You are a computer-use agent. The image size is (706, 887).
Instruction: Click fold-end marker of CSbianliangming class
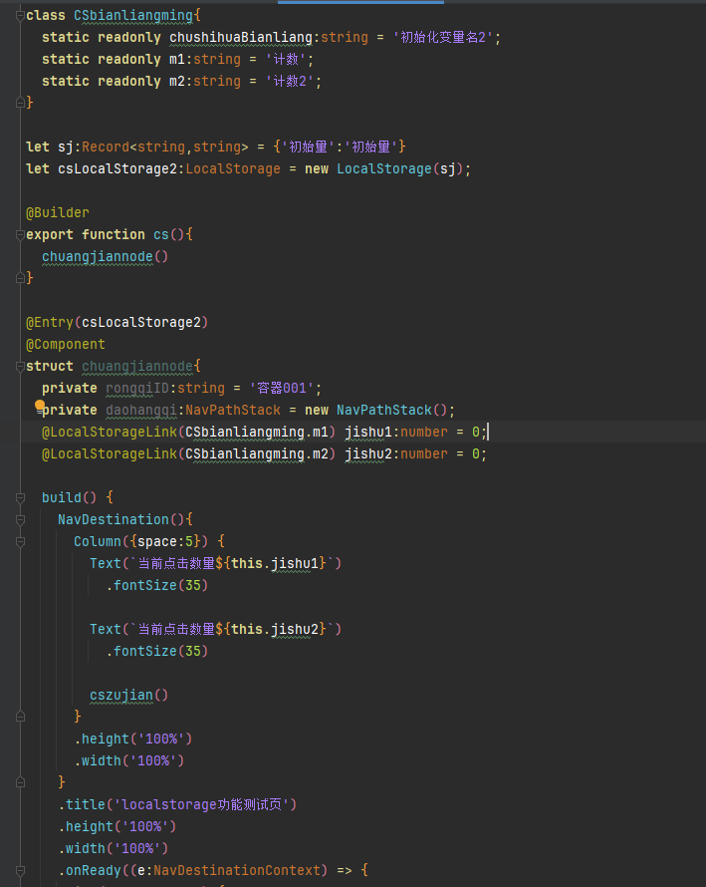point(19,103)
